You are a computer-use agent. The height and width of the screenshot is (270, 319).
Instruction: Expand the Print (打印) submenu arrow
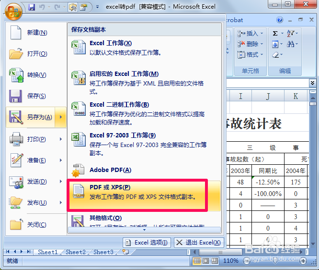coord(61,139)
